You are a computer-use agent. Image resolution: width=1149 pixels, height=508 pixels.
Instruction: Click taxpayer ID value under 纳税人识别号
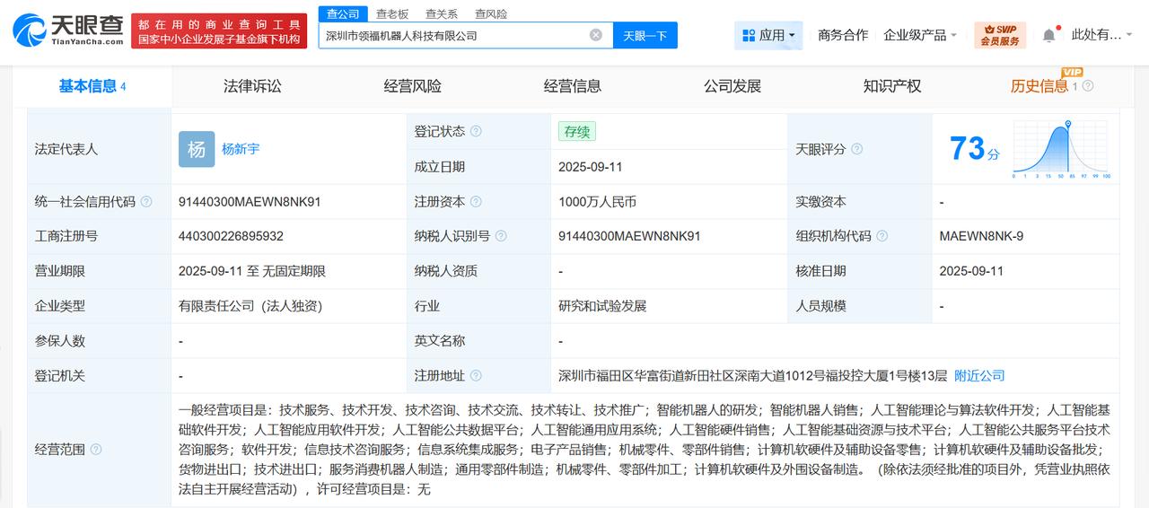[x=629, y=236]
